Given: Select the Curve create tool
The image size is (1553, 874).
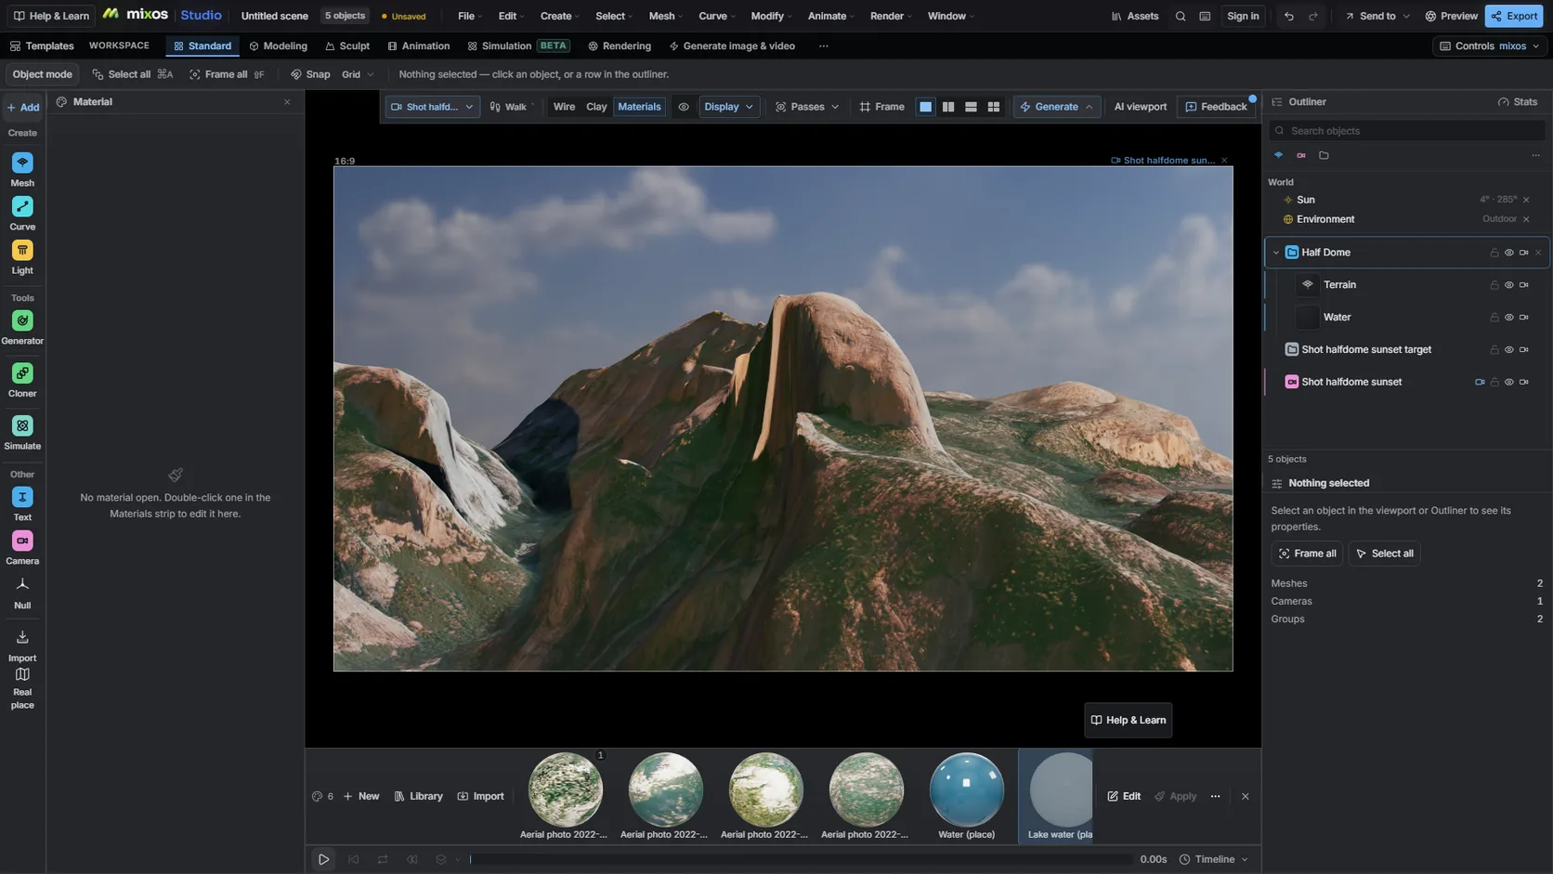Looking at the screenshot, I should 22,213.
